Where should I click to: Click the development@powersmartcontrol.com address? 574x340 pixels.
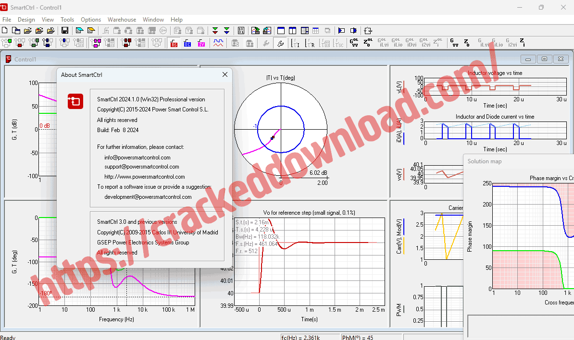148,197
